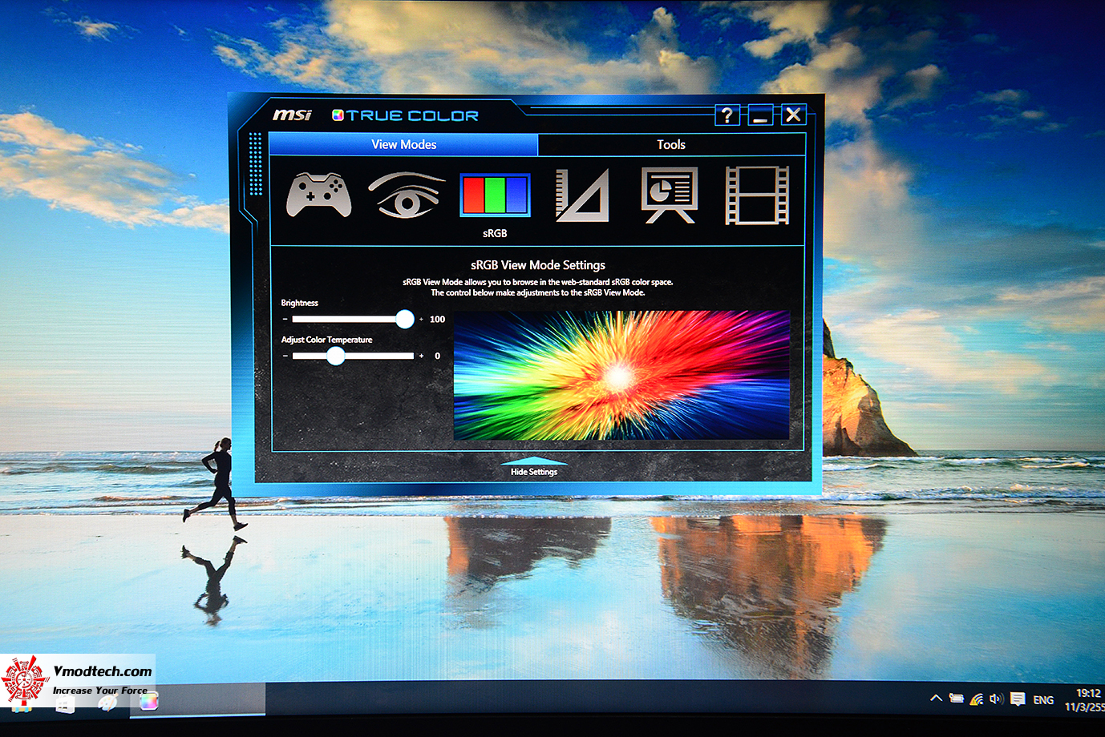Image resolution: width=1105 pixels, height=737 pixels.
Task: Click the True Color rainbow logo icon
Action: (338, 115)
